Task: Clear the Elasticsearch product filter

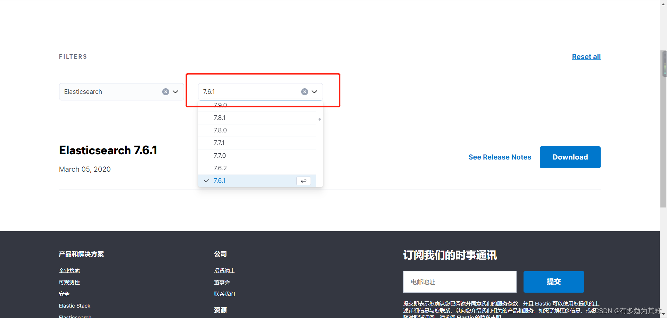Action: point(166,91)
